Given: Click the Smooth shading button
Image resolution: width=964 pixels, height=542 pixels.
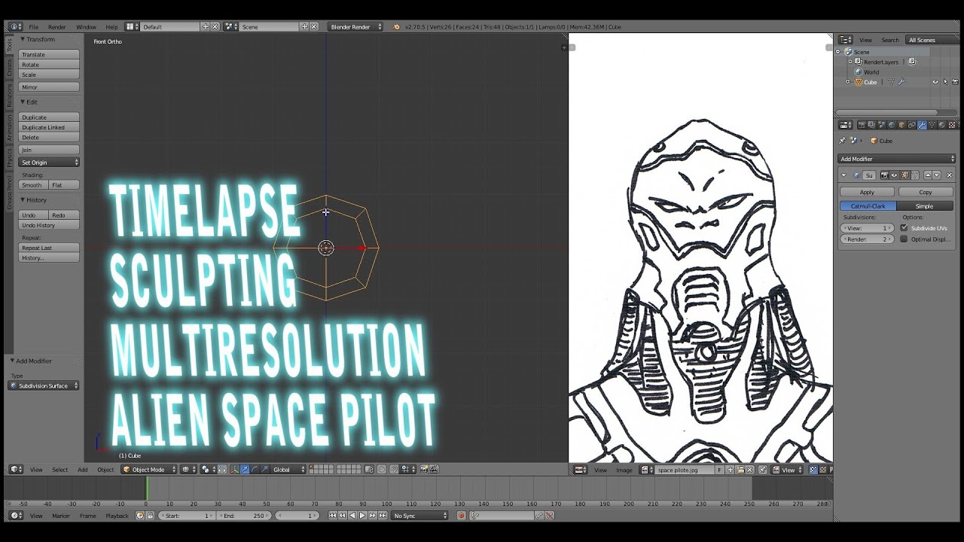Looking at the screenshot, I should 34,185.
